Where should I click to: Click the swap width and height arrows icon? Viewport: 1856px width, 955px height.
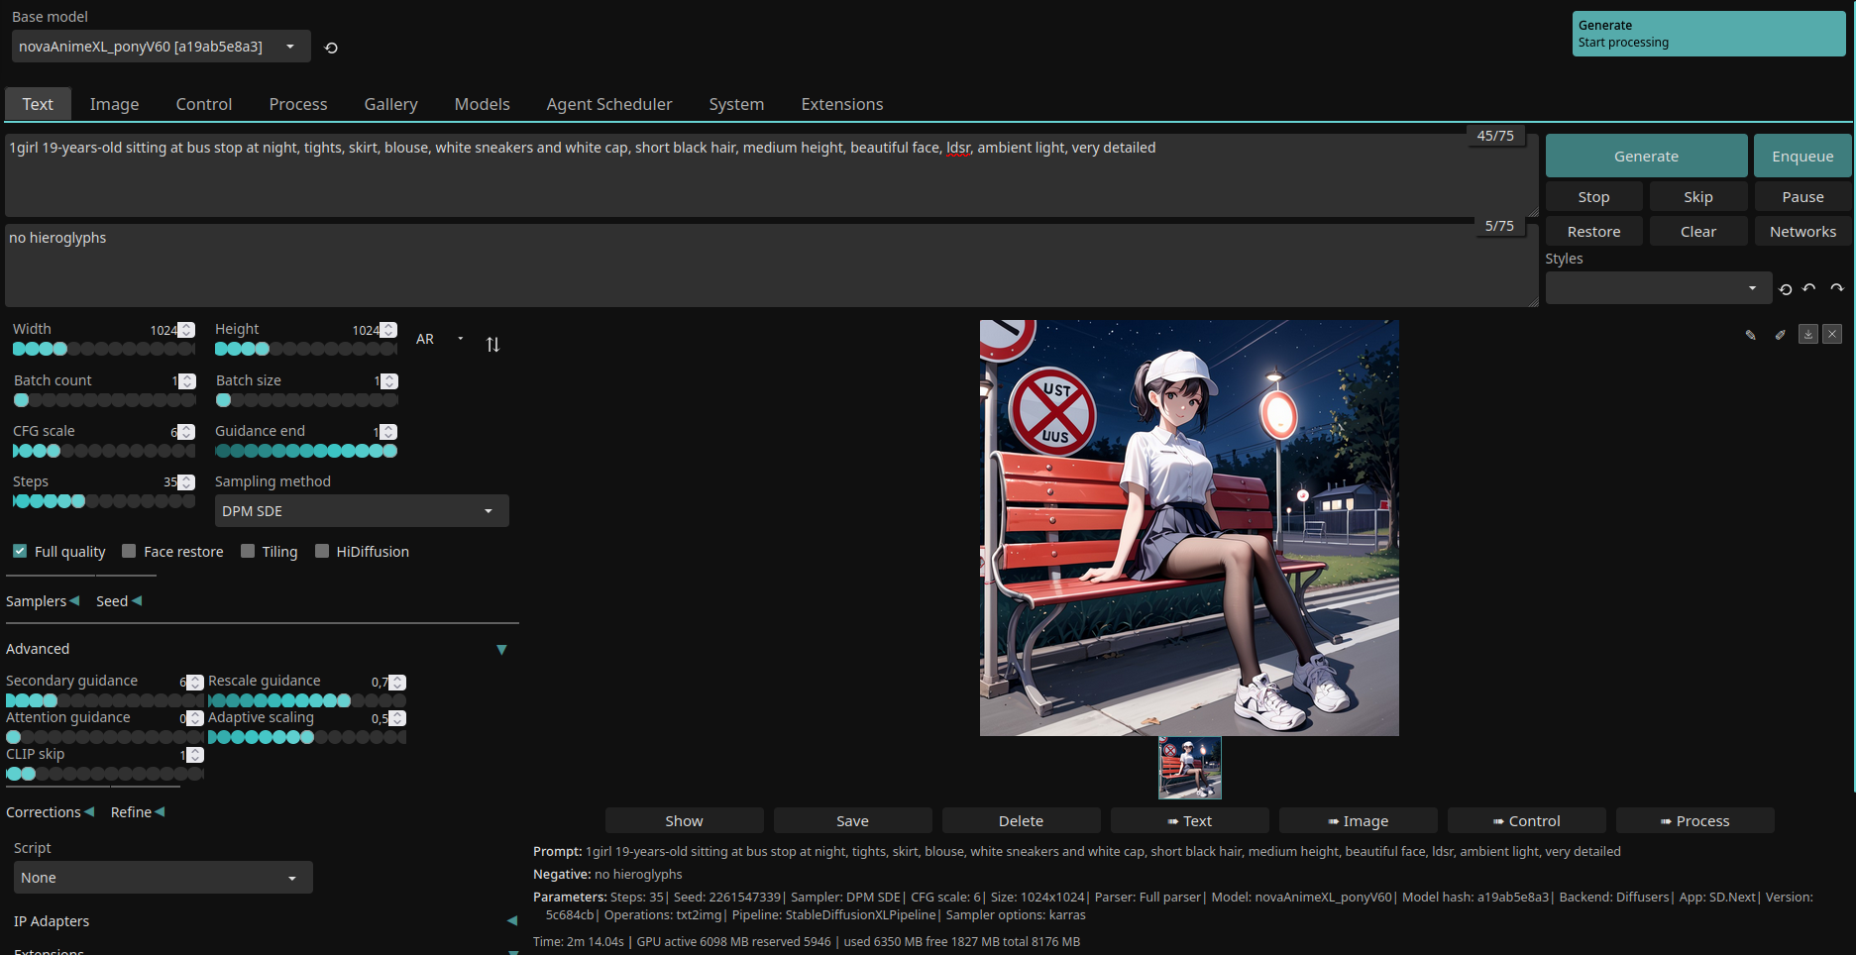[492, 345]
